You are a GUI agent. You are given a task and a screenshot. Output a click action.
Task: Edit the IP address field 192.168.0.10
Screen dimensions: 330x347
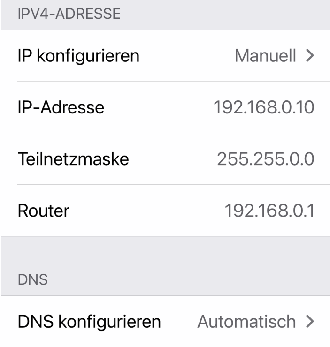(264, 107)
